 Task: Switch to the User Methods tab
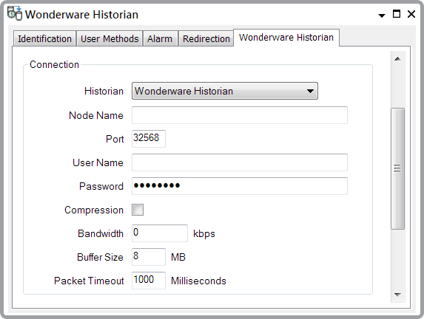[x=110, y=38]
